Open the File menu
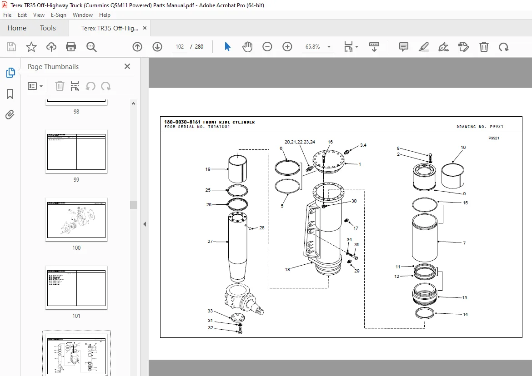This screenshot has width=532, height=376. 7,15
